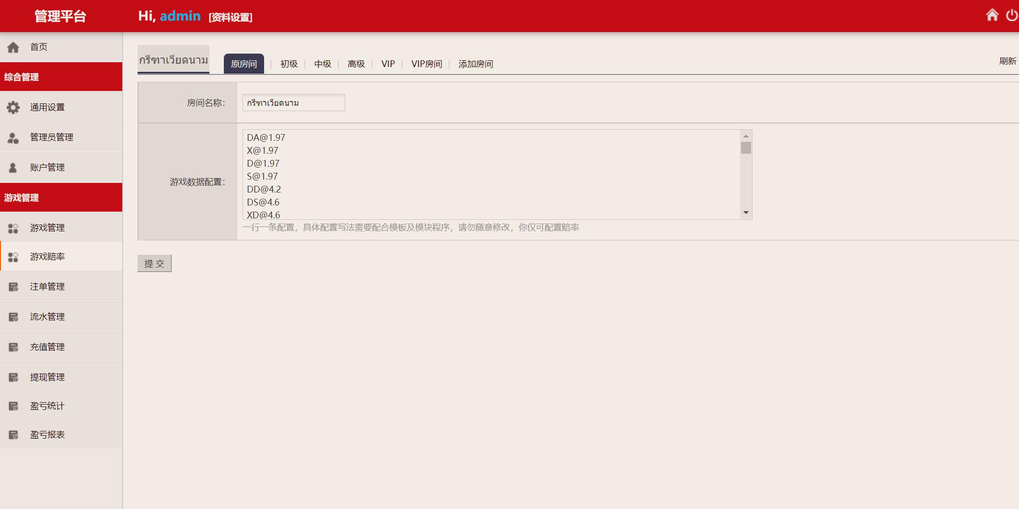Image resolution: width=1019 pixels, height=509 pixels.
Task: Click the document icon beside 流水管理
Action: tap(13, 317)
